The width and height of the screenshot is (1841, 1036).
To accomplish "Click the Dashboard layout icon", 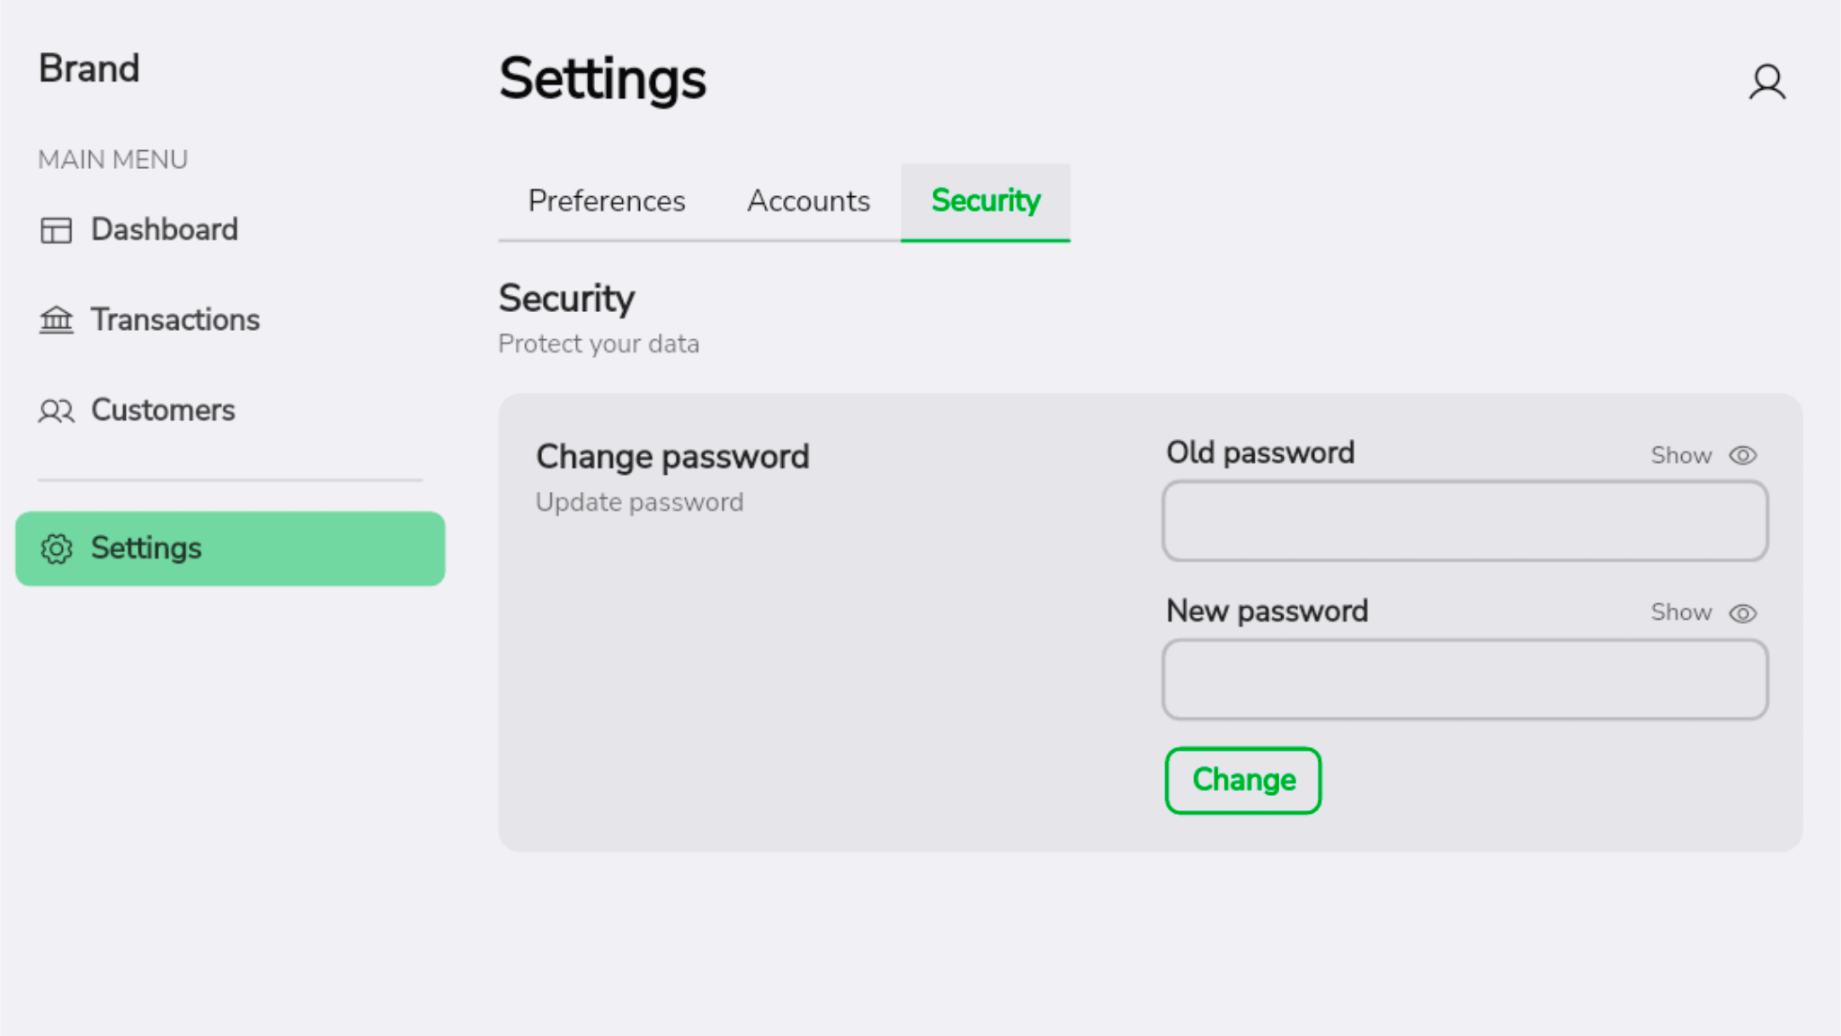I will click(x=56, y=230).
